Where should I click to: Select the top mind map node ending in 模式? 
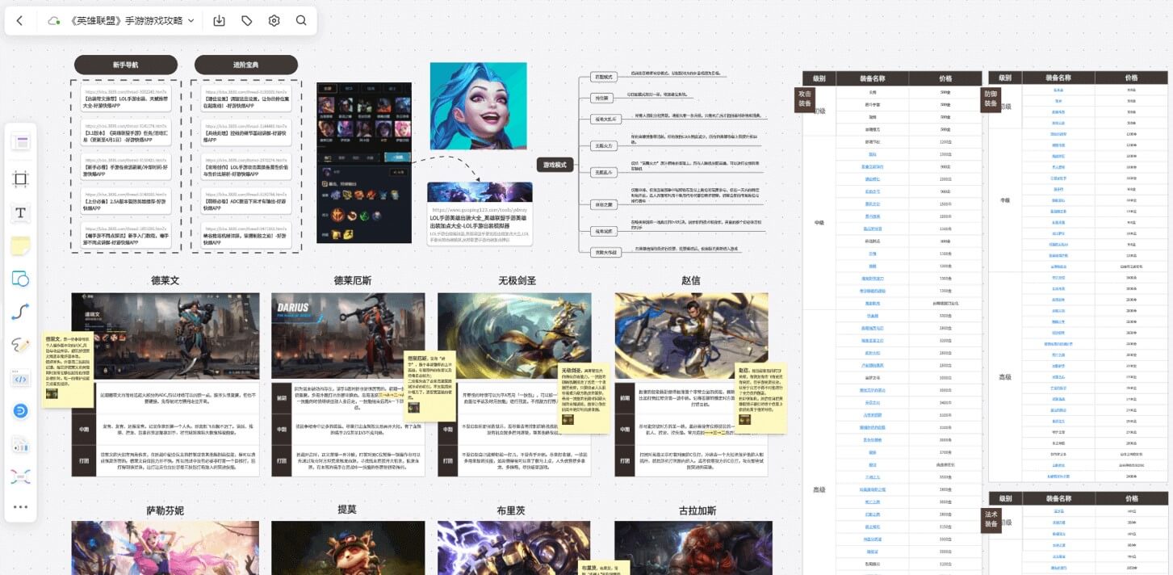(603, 77)
